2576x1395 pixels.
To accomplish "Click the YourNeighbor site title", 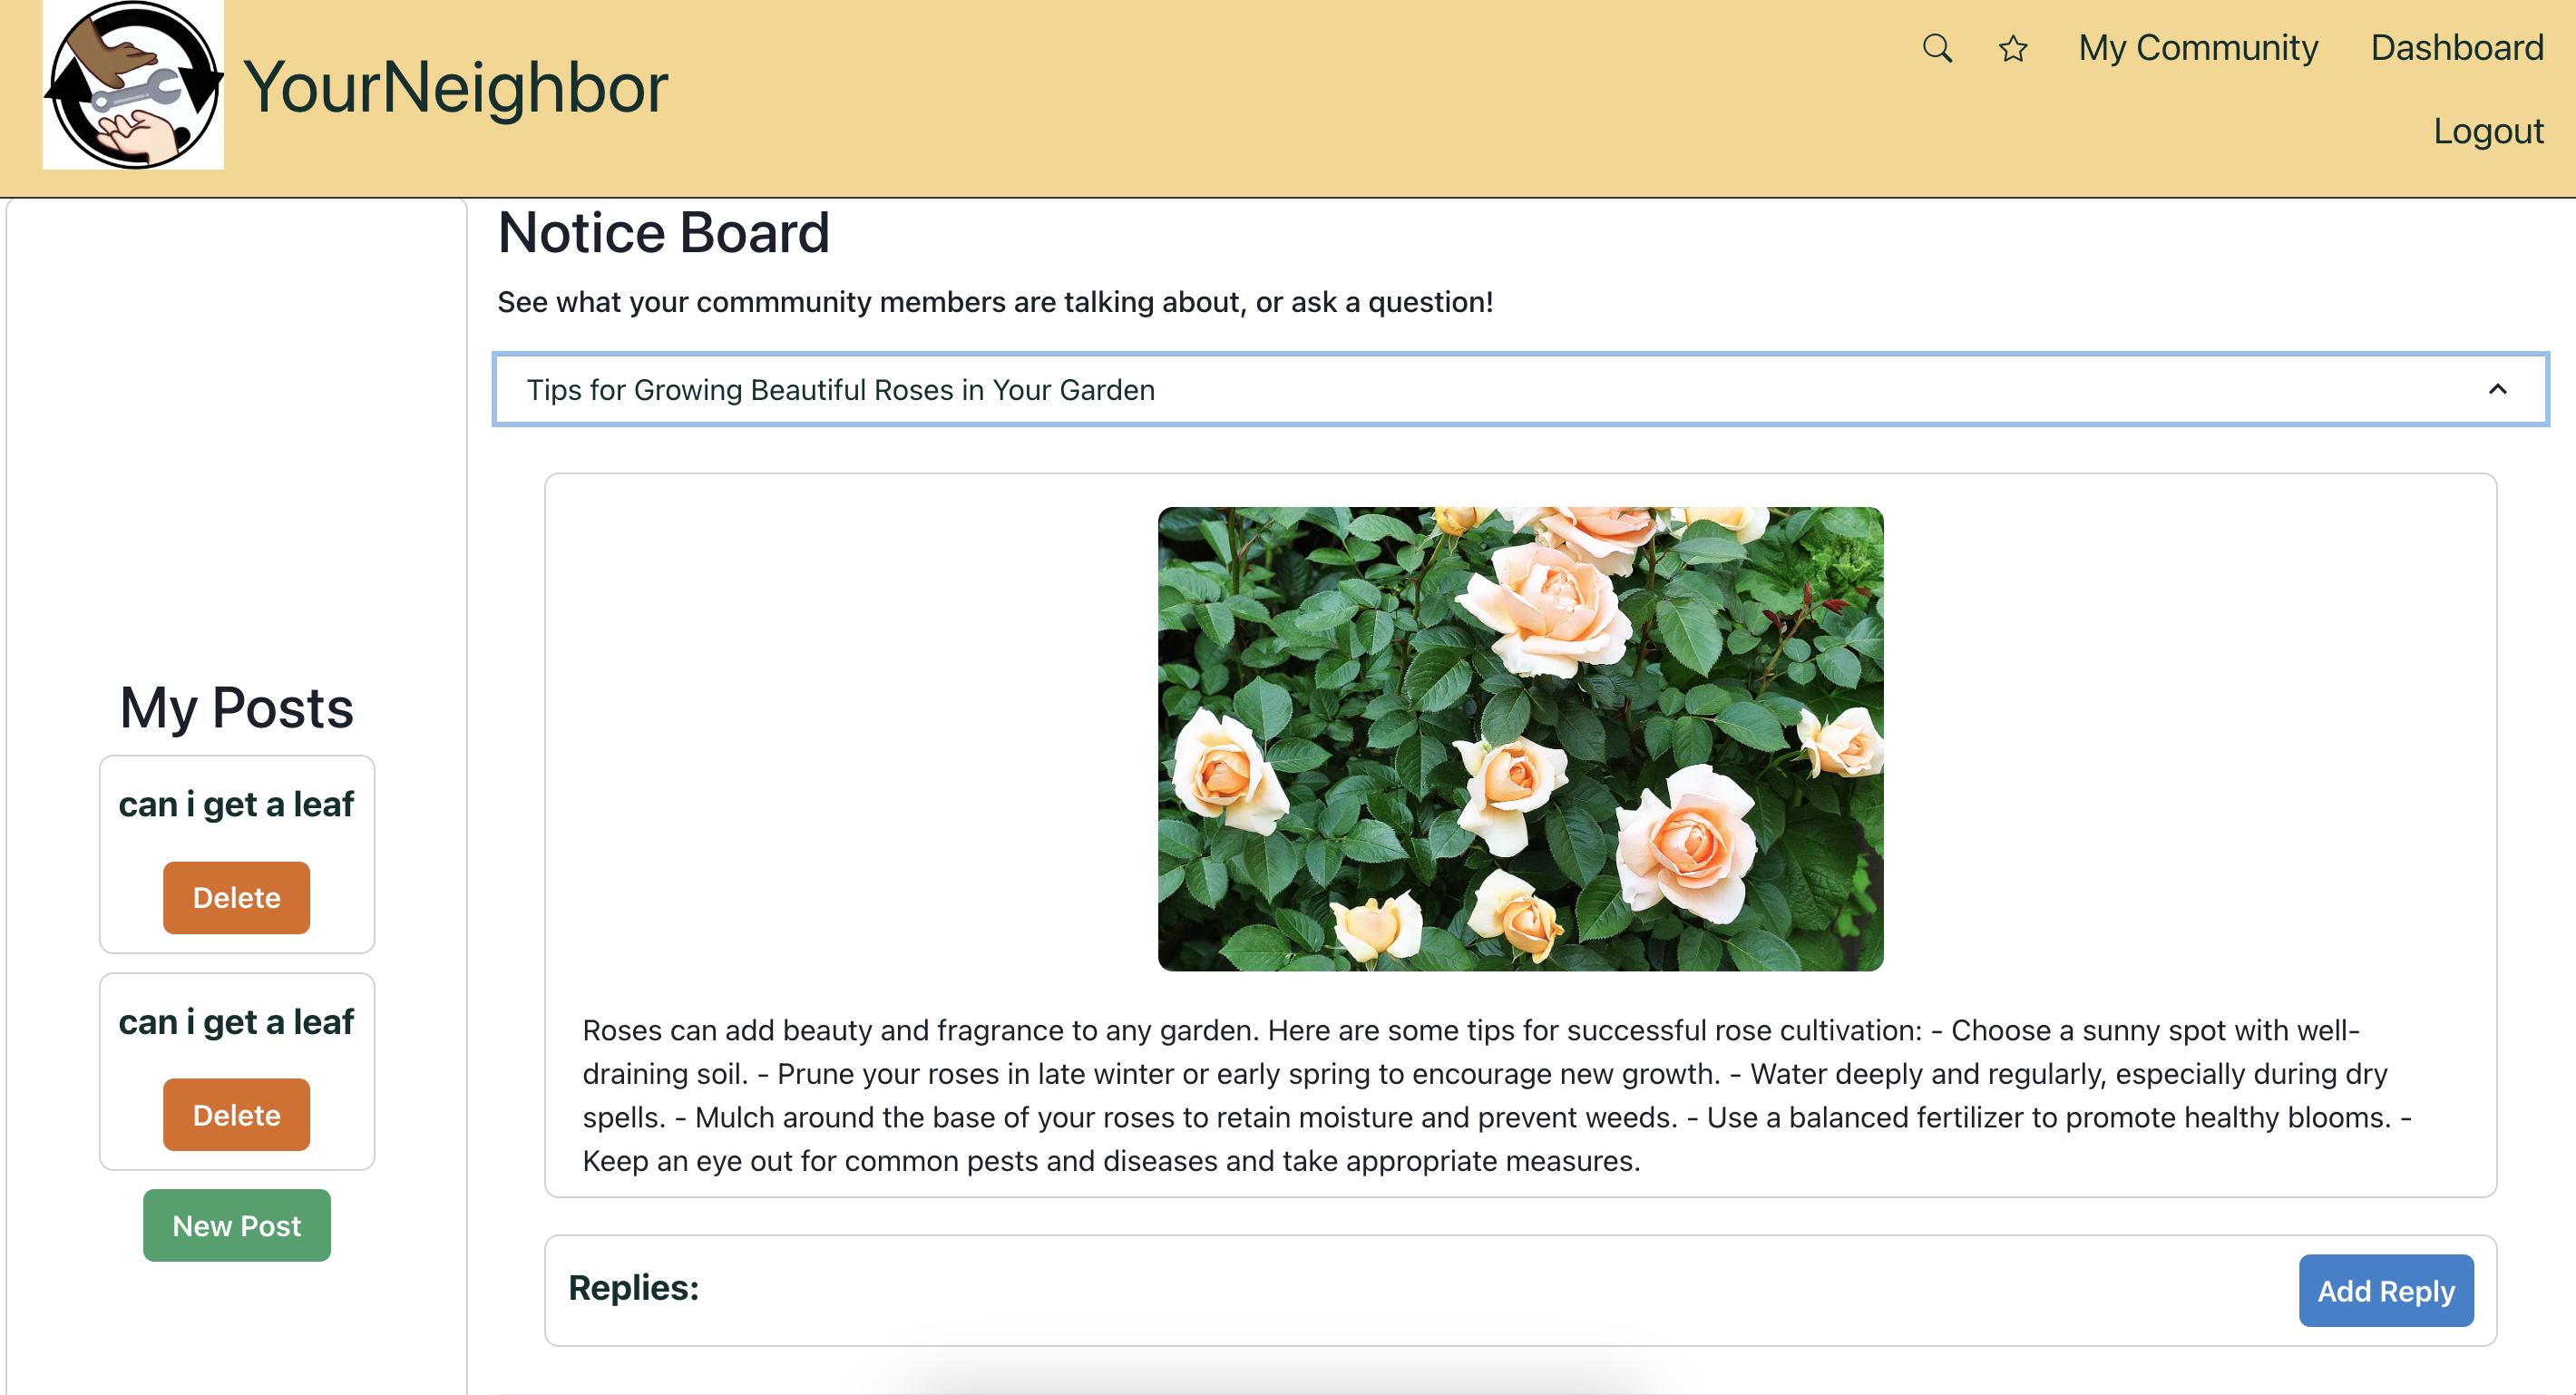I will tap(455, 87).
